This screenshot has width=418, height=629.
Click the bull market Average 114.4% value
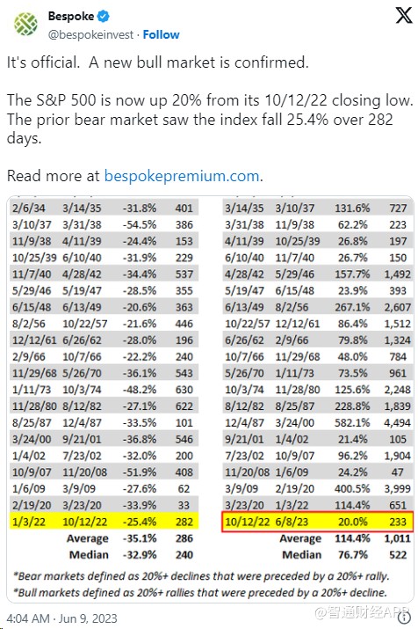click(352, 538)
